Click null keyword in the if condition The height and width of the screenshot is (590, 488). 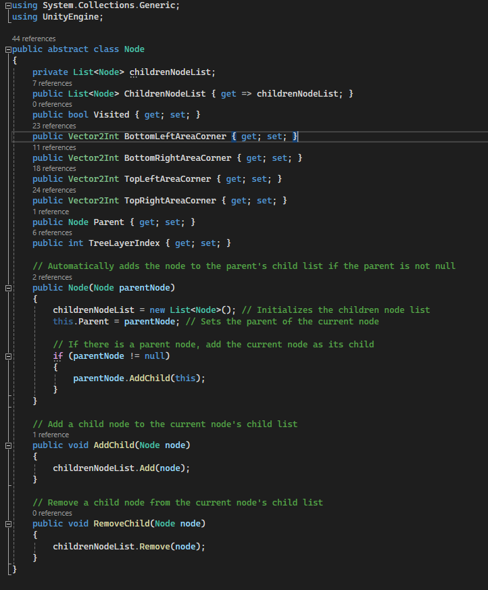tap(155, 356)
